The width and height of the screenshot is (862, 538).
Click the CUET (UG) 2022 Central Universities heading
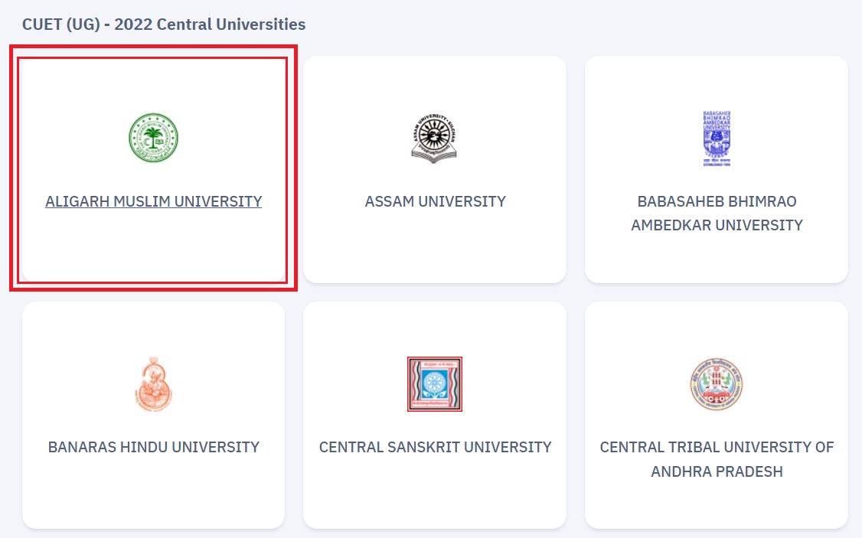164,24
